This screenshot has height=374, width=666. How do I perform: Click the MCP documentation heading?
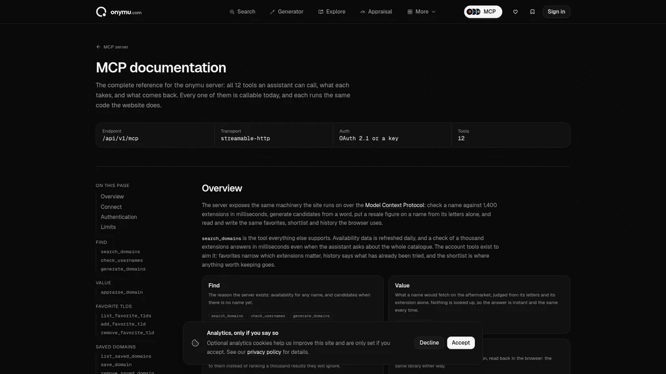tap(161, 68)
